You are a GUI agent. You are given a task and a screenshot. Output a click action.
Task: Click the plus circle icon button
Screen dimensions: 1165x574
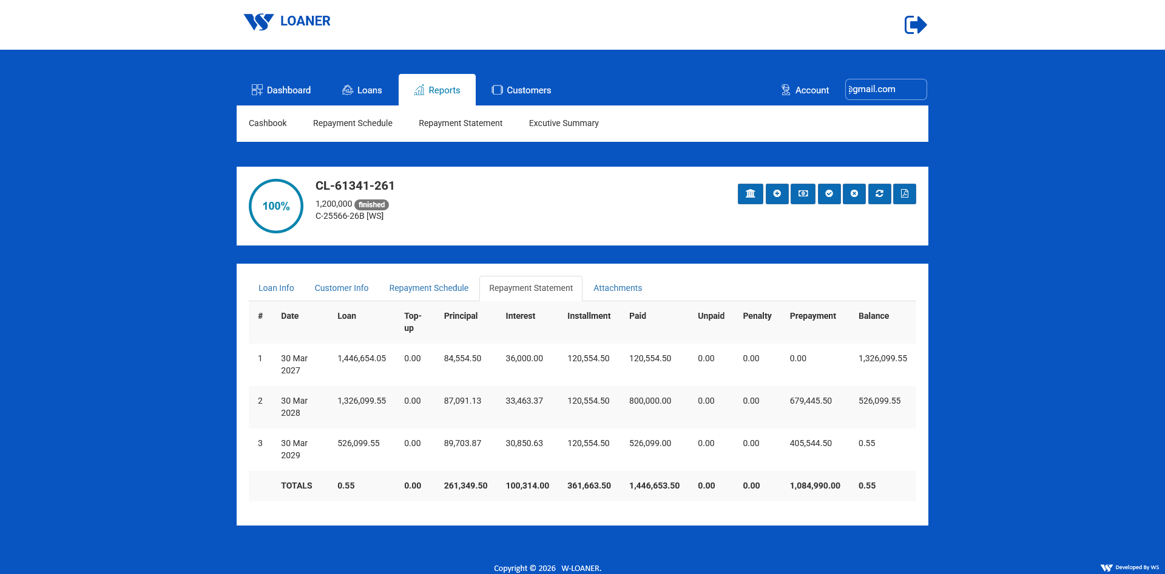(777, 194)
